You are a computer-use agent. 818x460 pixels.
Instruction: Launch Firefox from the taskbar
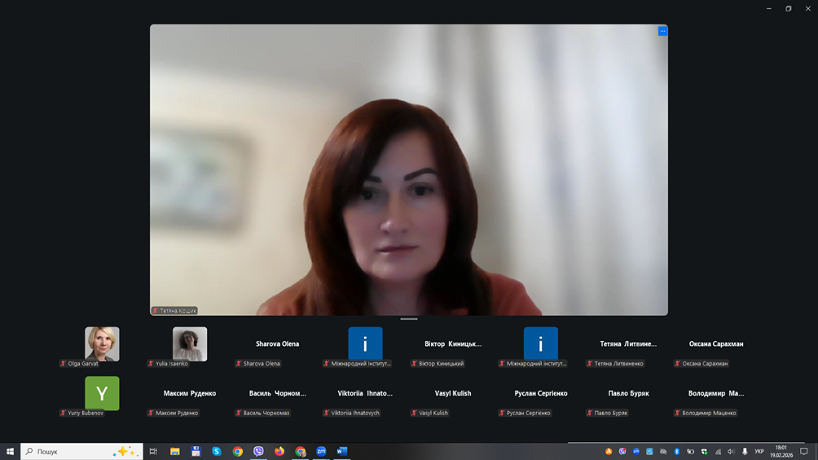pos(279,451)
